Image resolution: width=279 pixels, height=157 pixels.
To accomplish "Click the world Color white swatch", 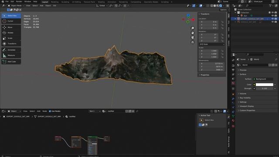I will (265, 85).
